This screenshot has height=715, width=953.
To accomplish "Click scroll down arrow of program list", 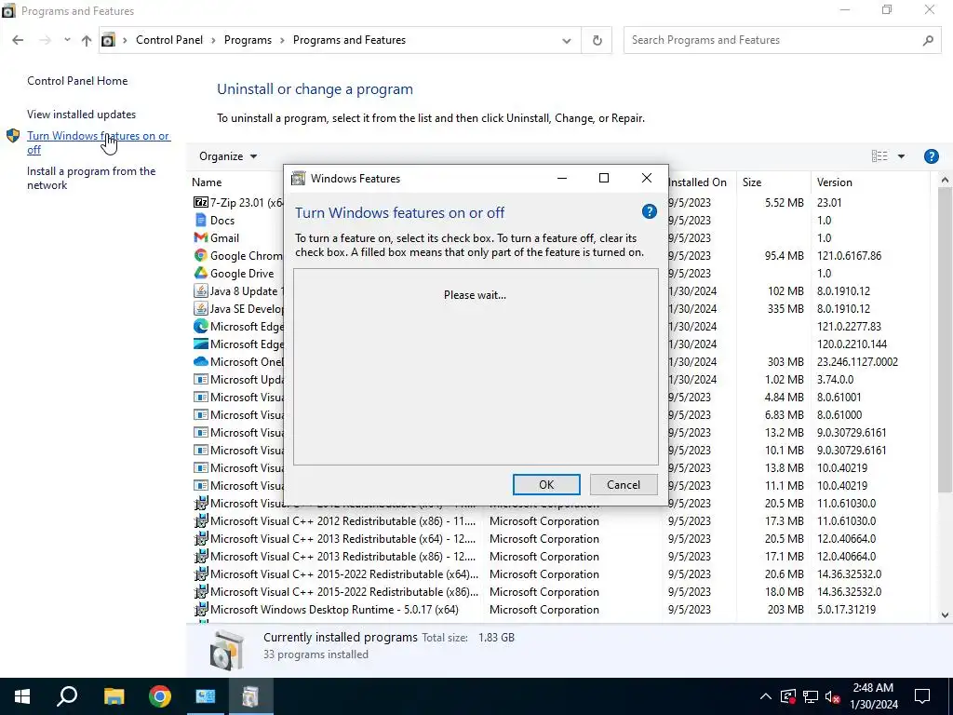I will 945,614.
